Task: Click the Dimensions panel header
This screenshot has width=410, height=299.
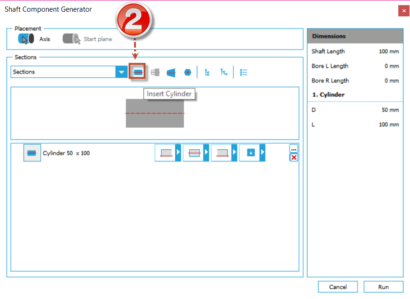Action: pyautogui.click(x=355, y=36)
